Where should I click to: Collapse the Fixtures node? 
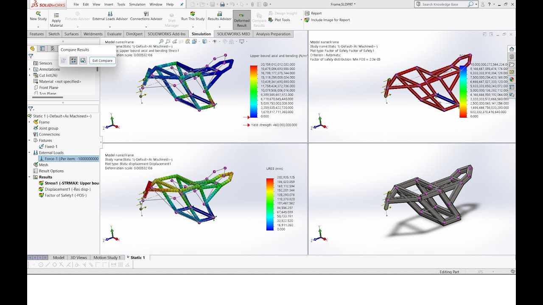pyautogui.click(x=30, y=140)
